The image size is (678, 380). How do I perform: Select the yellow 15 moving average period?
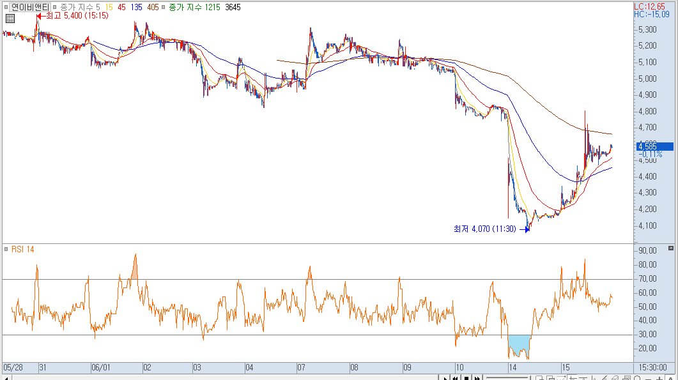tap(109, 8)
